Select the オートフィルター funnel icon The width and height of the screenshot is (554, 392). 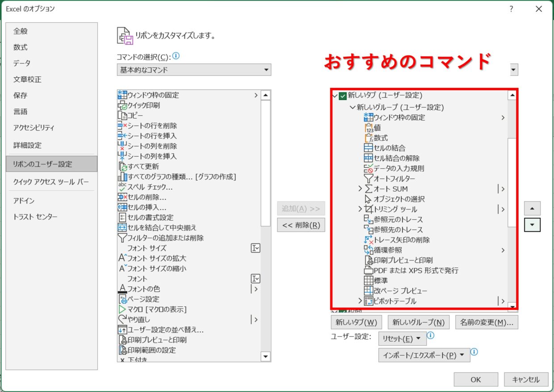[369, 179]
